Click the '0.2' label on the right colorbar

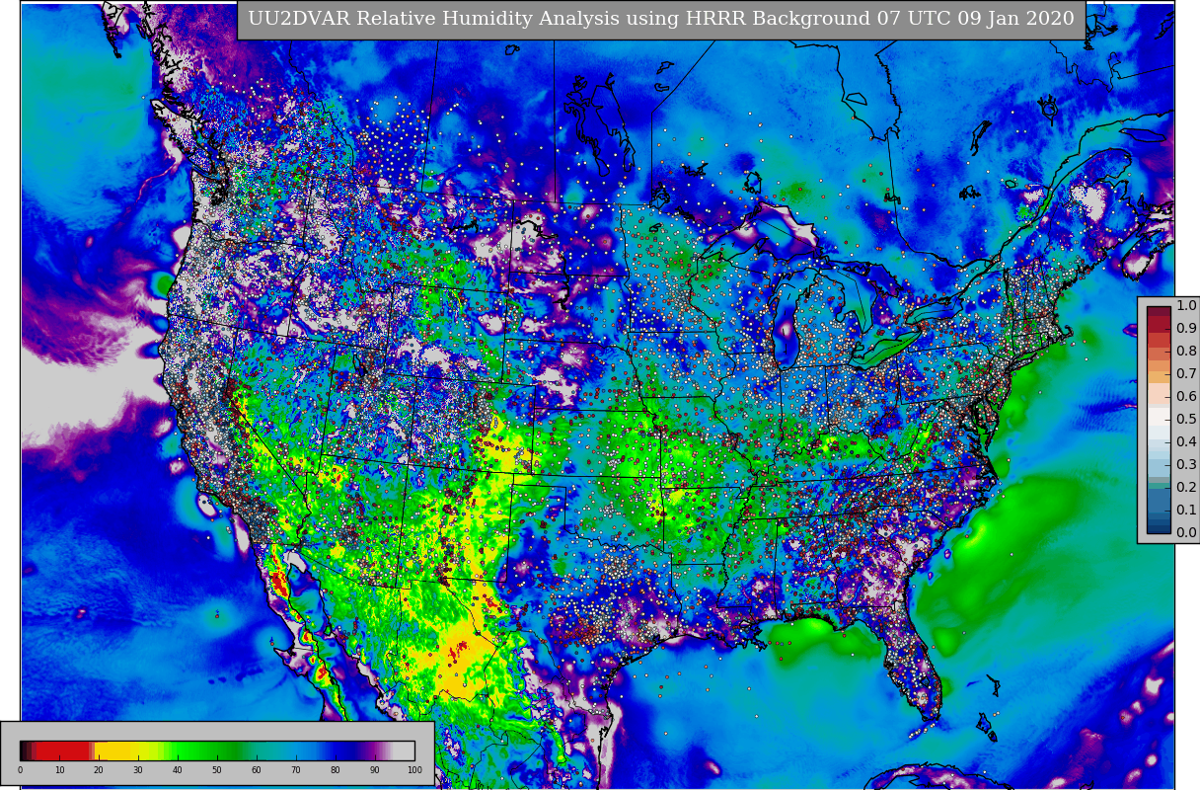(x=1186, y=488)
